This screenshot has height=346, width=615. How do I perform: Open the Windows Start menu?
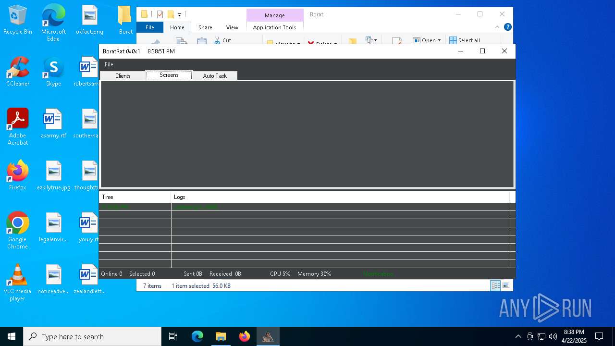click(x=12, y=336)
